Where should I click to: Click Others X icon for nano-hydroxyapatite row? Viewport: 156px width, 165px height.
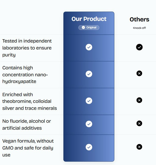(x=139, y=73)
